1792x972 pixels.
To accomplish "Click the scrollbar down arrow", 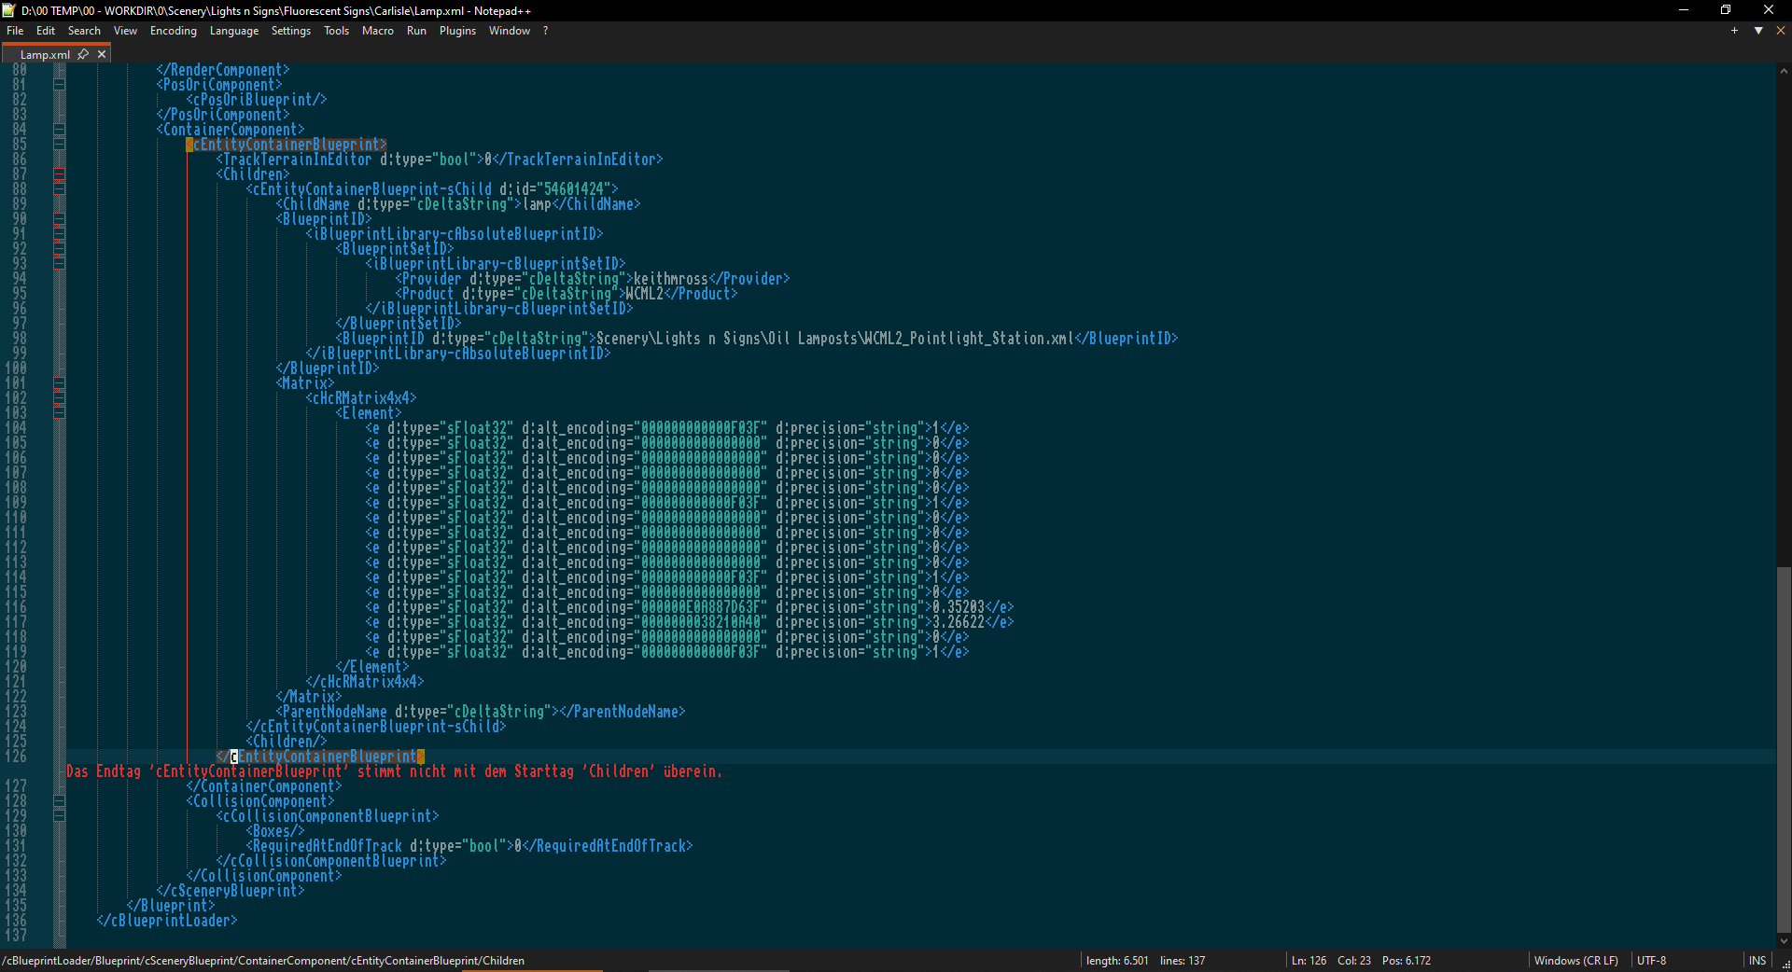I will [1784, 941].
